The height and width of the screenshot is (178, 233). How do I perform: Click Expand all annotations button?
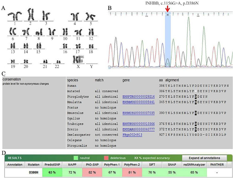click(x=204, y=158)
